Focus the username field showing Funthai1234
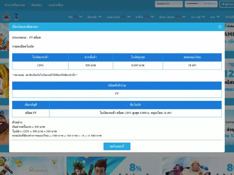This screenshot has width=234, height=175. (169, 4)
